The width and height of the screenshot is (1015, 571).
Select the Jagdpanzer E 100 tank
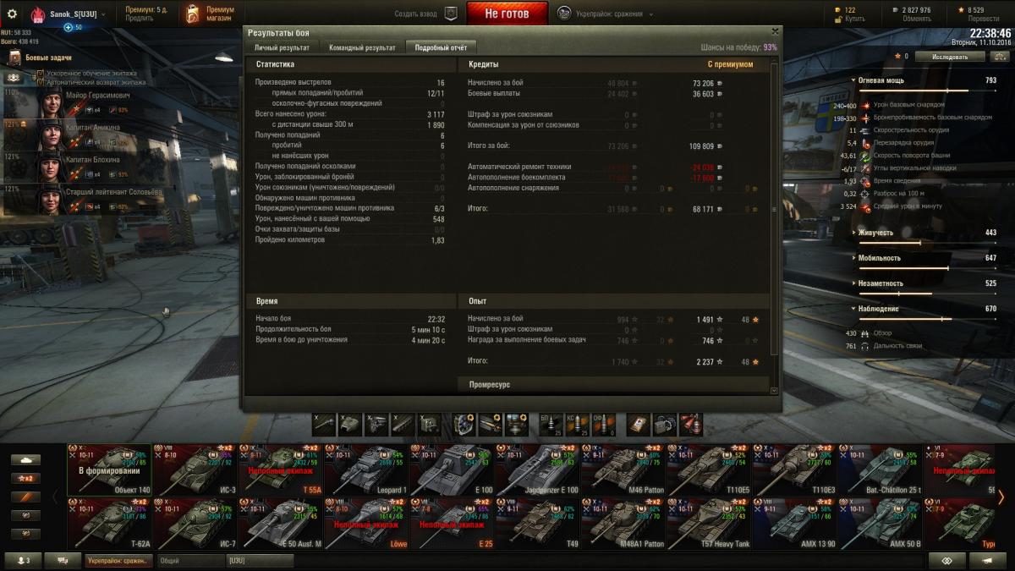(x=538, y=469)
